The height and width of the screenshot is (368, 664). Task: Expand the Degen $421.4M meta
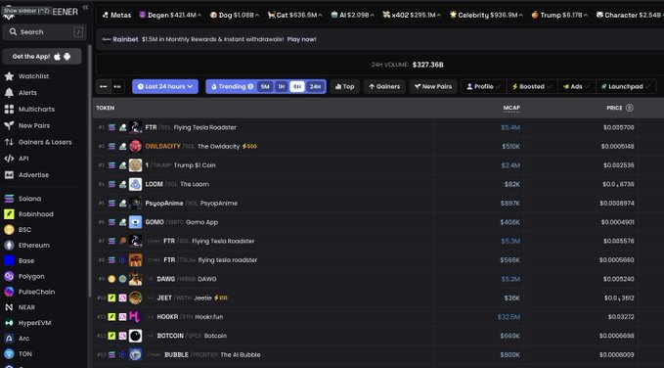(170, 15)
